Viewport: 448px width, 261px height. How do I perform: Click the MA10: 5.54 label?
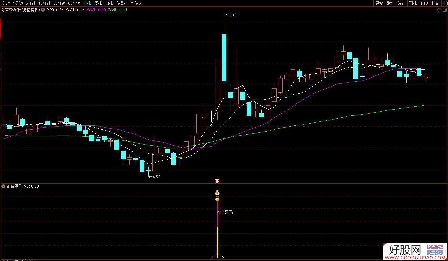(75, 10)
